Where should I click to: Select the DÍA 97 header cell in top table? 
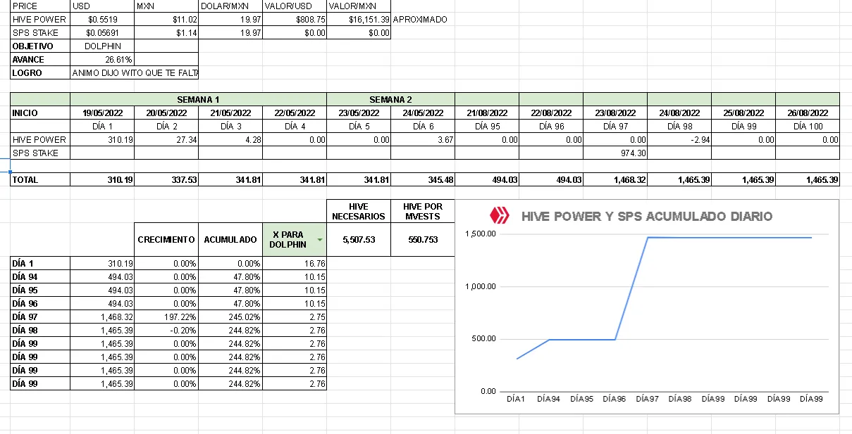(x=615, y=126)
